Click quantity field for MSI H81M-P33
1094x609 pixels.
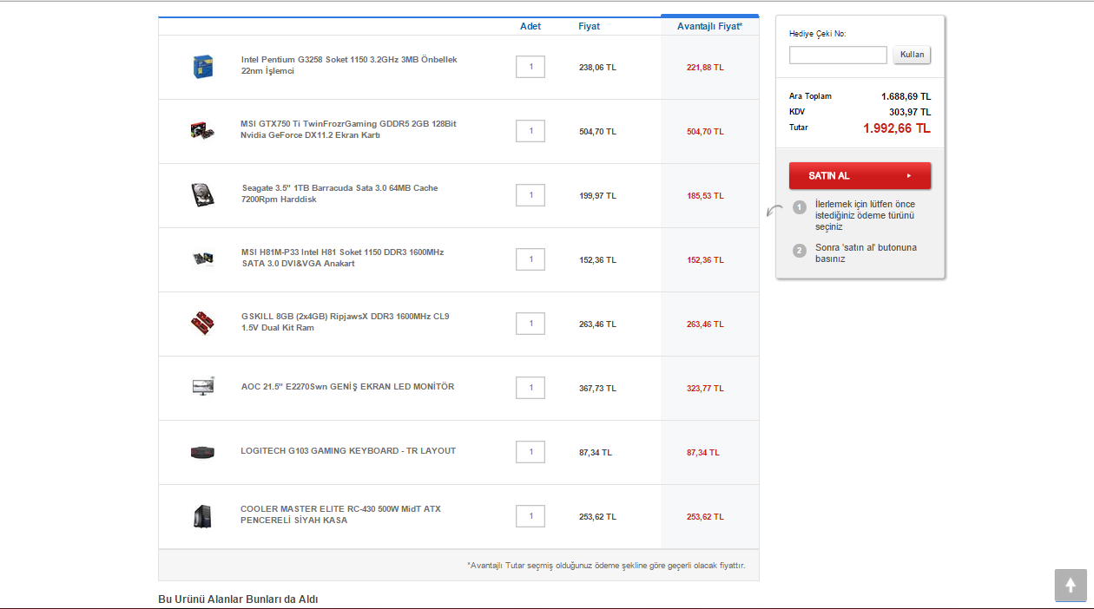(531, 259)
